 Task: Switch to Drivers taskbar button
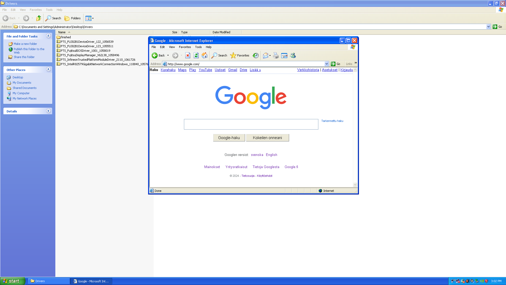(49, 281)
